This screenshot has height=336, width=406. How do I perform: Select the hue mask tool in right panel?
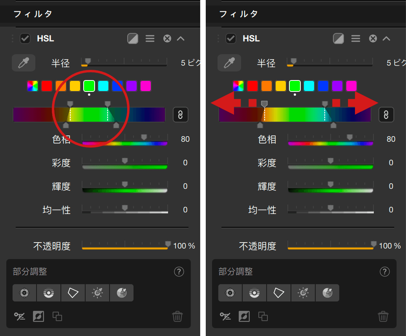[327, 293]
